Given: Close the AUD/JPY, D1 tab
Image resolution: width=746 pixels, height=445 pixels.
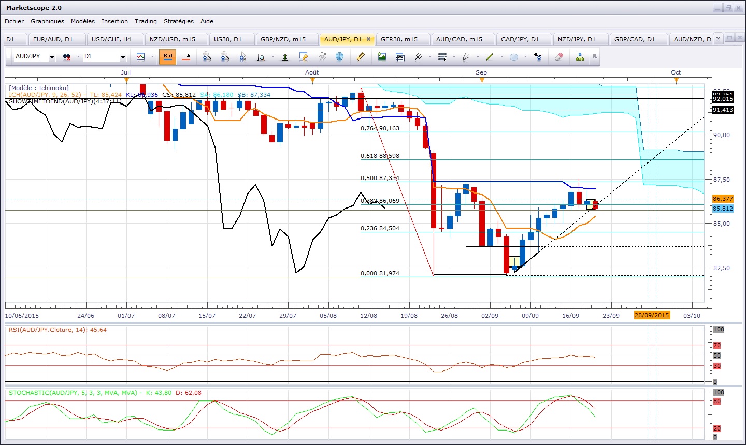Looking at the screenshot, I should tap(368, 39).
